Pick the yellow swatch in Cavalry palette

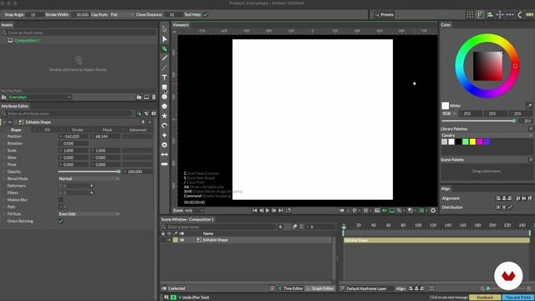pos(472,141)
